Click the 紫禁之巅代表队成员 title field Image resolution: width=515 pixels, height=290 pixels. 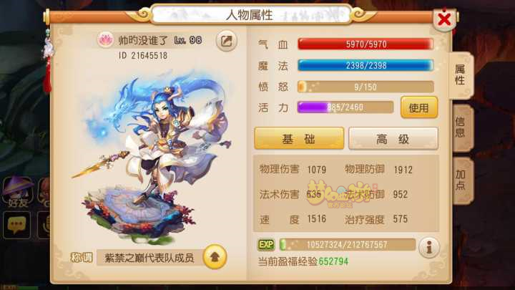[x=149, y=258]
